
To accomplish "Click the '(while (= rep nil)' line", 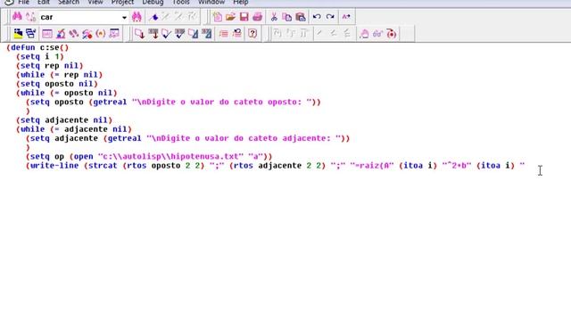I will click(x=60, y=75).
